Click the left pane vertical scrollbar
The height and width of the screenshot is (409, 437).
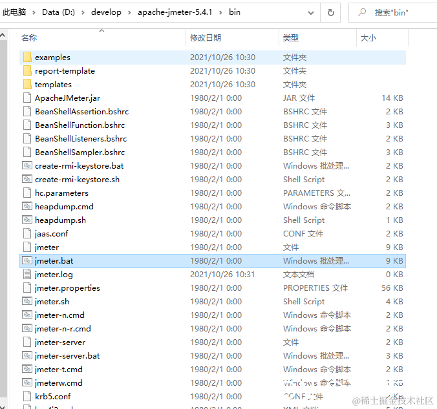coord(3,217)
